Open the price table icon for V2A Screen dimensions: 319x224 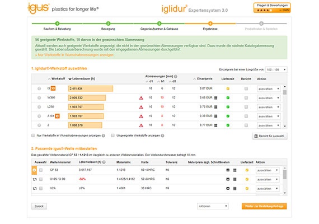(x=234, y=188)
